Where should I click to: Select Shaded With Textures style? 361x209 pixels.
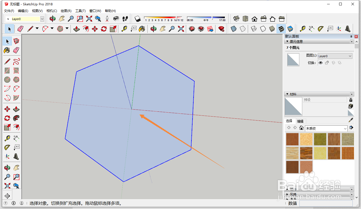pos(281,29)
